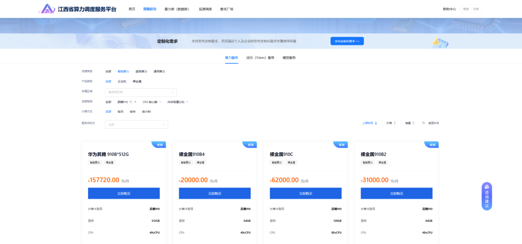Switch to the 模型服务 tab

[x=289, y=58]
